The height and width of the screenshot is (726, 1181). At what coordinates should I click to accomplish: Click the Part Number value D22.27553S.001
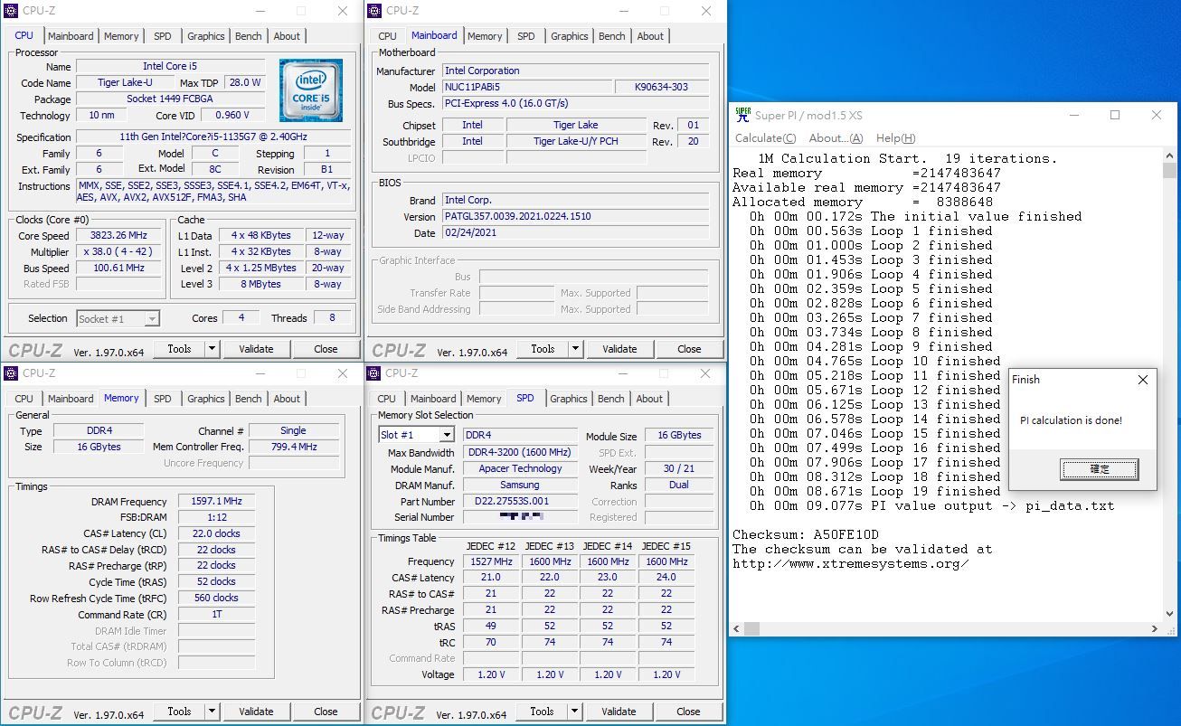(x=521, y=502)
